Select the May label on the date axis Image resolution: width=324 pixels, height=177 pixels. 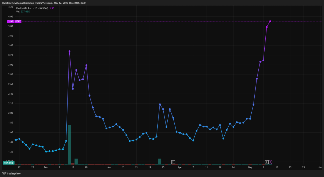click(250, 167)
